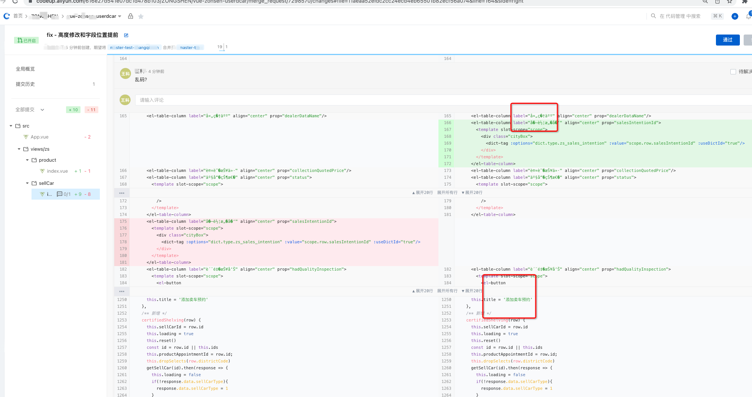Click the source branch master-test tag
The image size is (752, 397).
coord(135,47)
